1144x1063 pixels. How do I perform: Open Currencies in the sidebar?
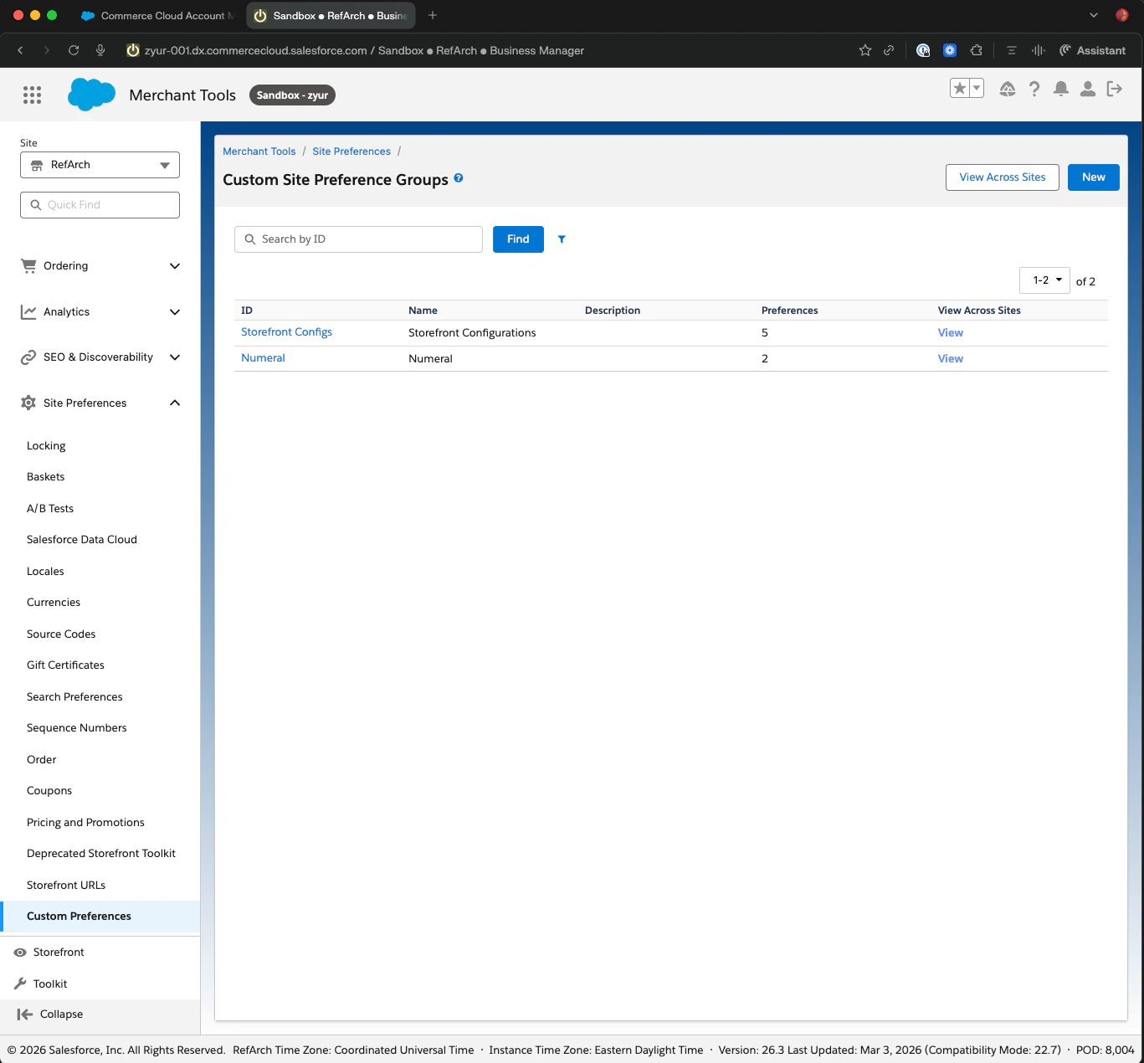coord(54,603)
